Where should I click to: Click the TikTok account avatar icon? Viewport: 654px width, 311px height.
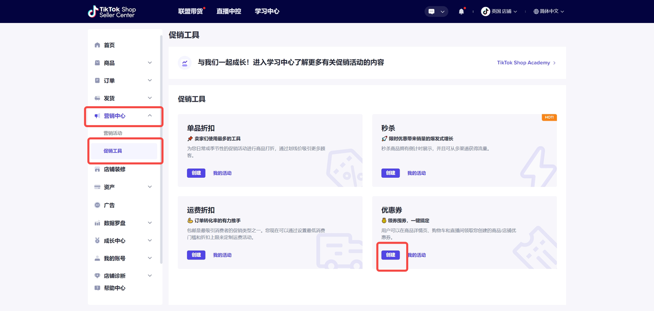pos(485,11)
